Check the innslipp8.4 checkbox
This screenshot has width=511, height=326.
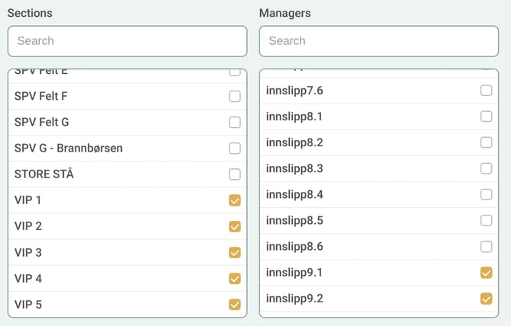pos(486,194)
